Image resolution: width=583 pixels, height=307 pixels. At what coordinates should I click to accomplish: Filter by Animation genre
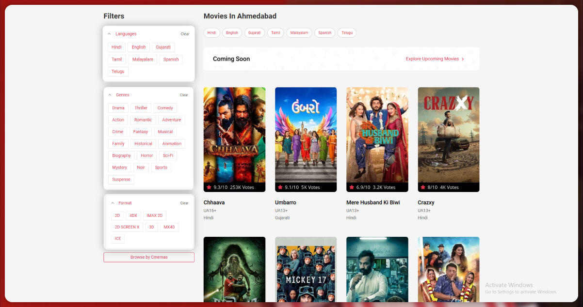pos(172,144)
